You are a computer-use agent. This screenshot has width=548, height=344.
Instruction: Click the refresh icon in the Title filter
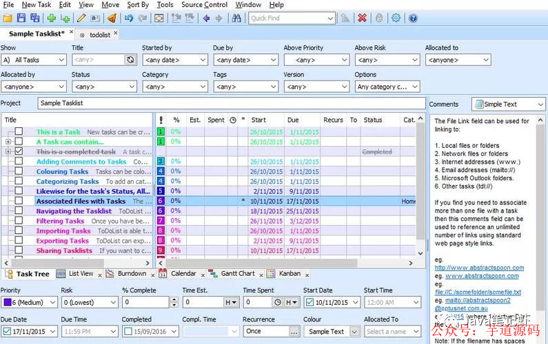130,60
